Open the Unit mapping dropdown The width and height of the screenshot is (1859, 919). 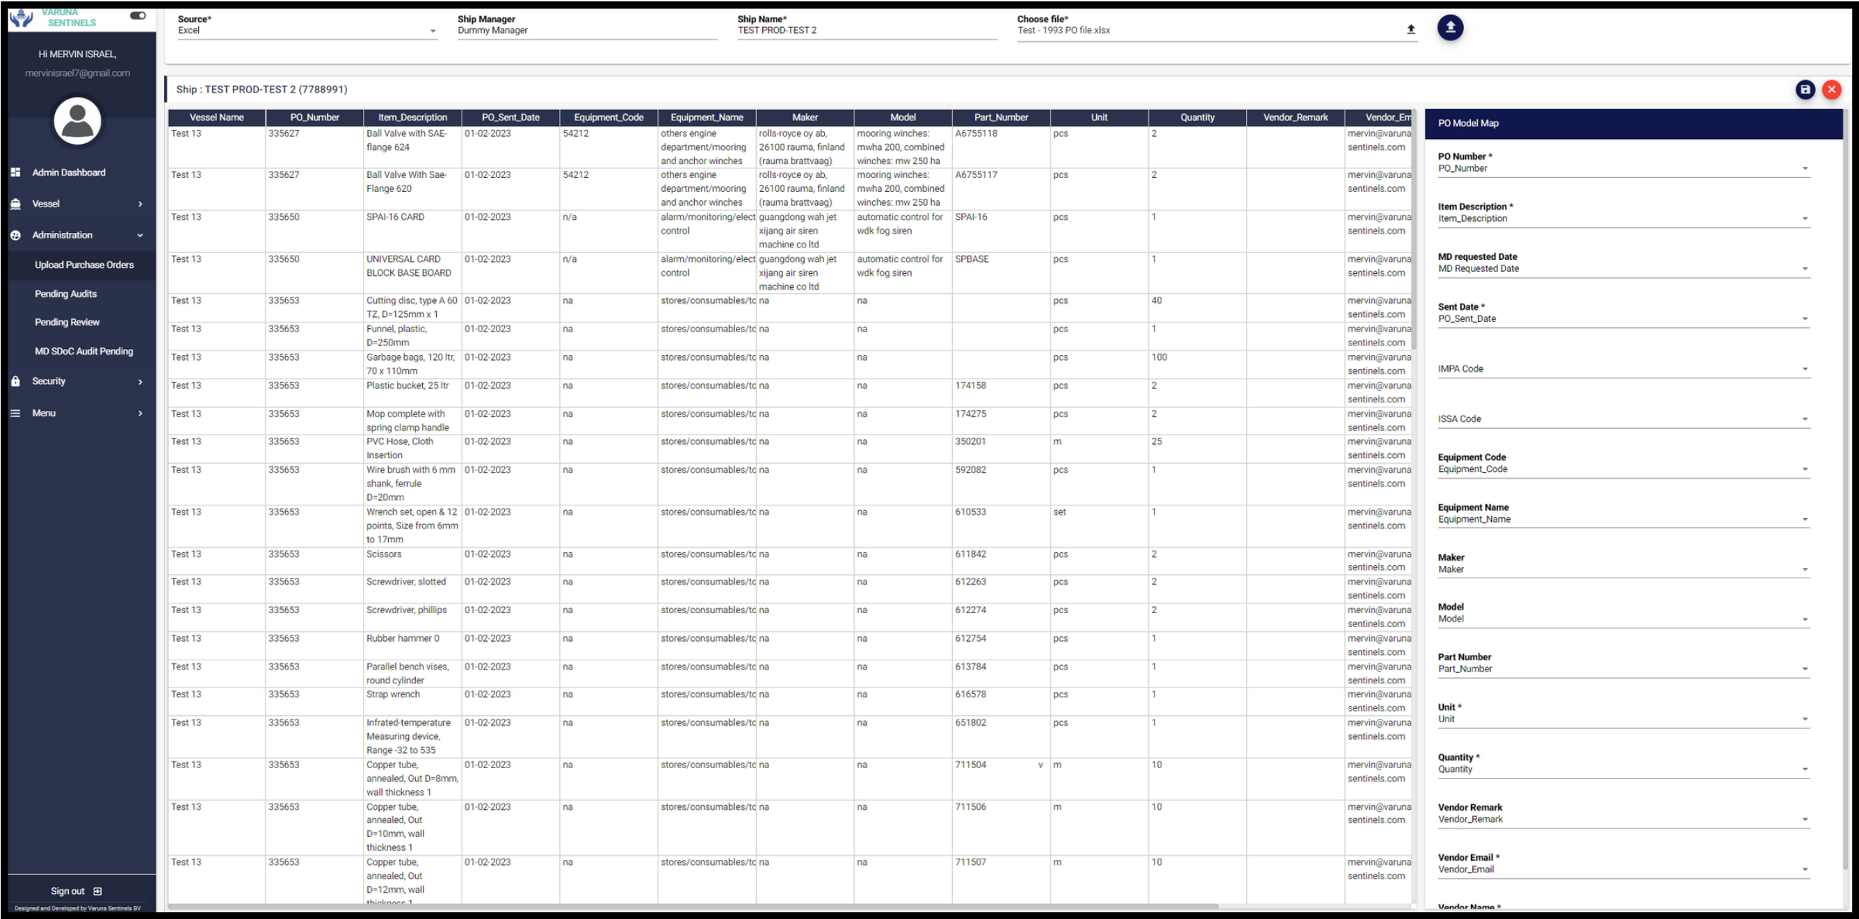(x=1623, y=720)
